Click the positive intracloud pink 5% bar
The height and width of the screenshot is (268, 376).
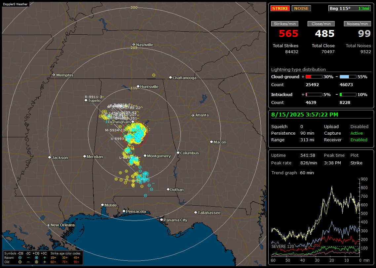click(314, 95)
